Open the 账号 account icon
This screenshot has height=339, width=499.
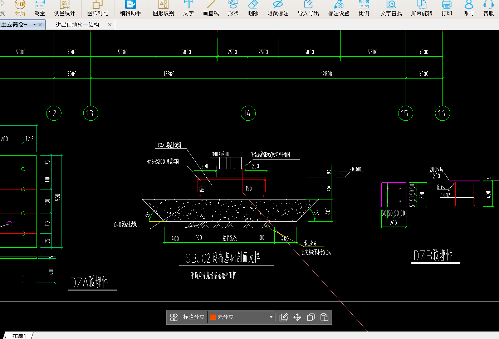click(469, 8)
